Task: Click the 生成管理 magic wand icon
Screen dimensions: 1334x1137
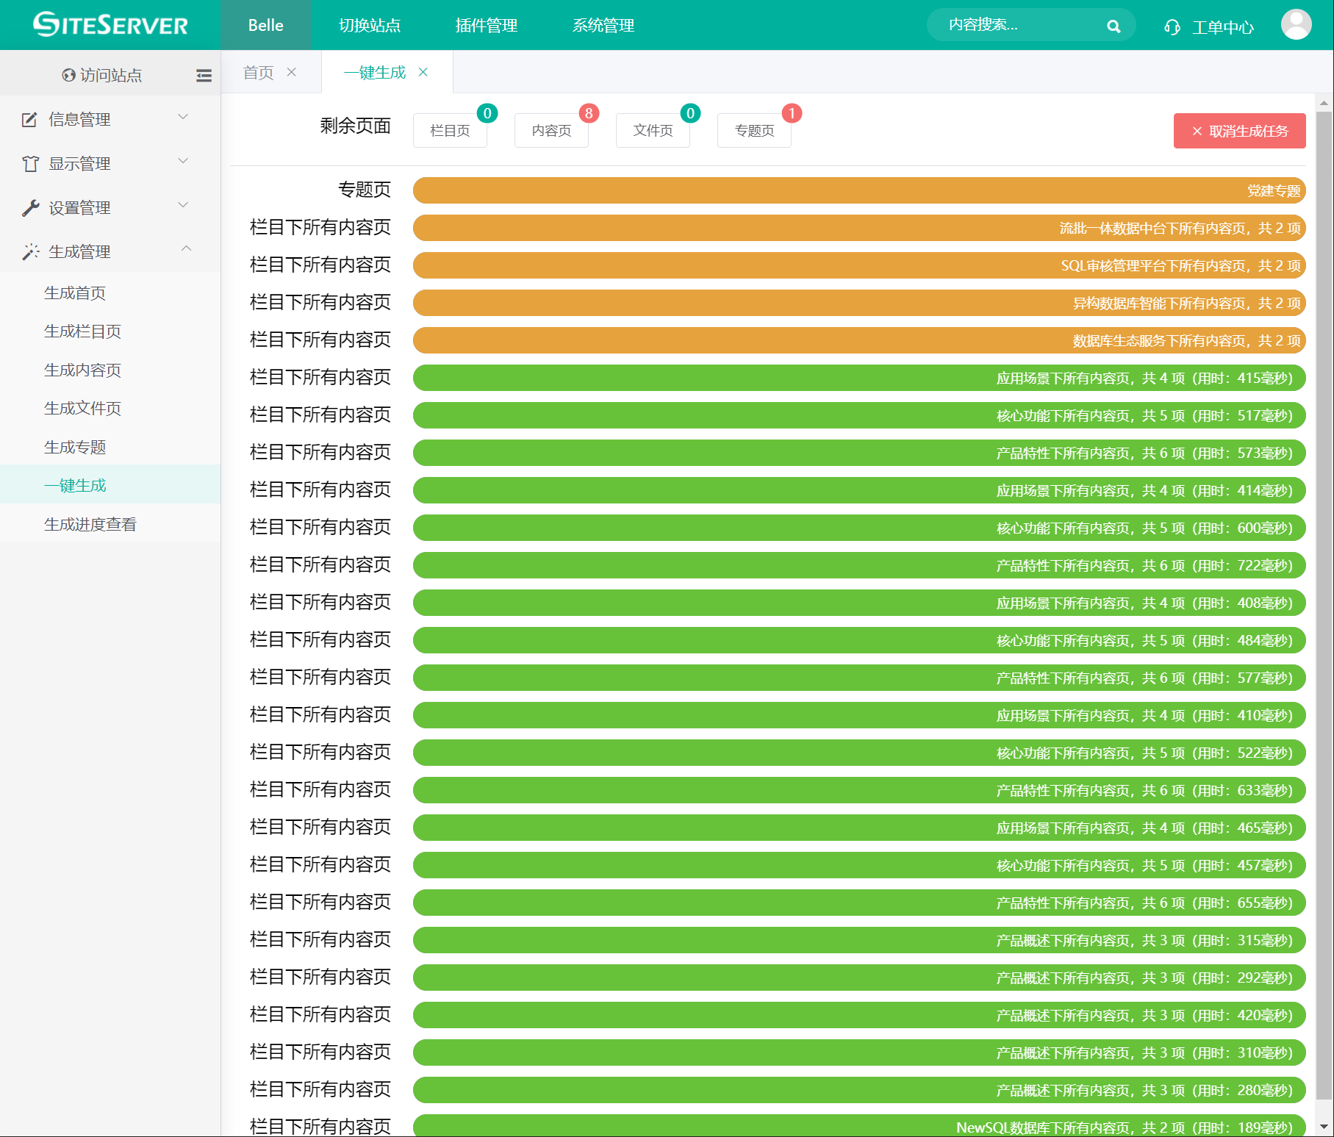Action: [30, 252]
